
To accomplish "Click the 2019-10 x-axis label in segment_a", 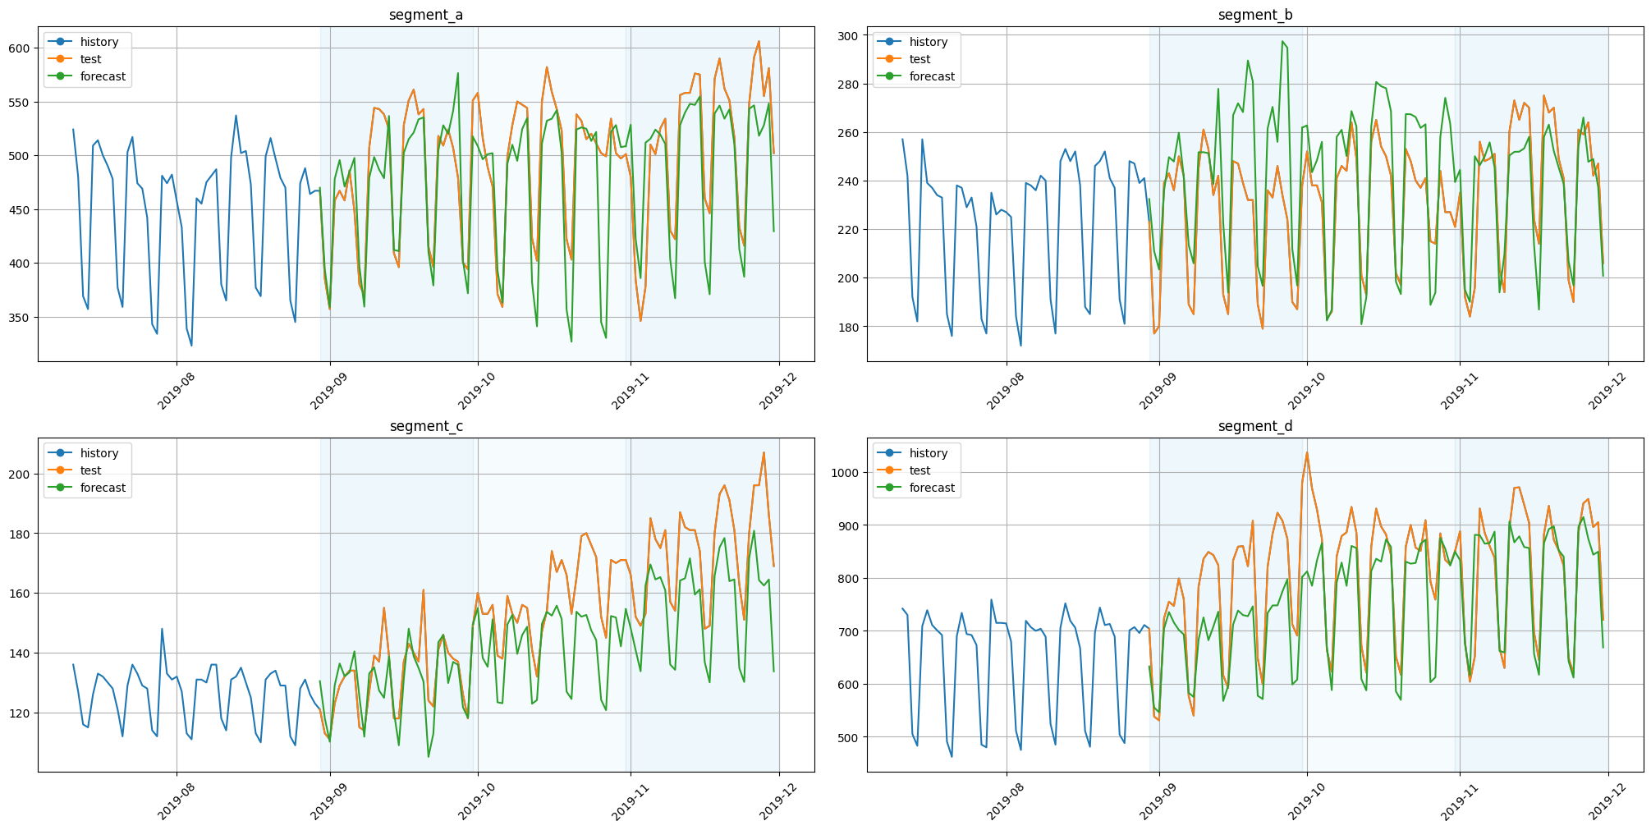I will pos(477,388).
